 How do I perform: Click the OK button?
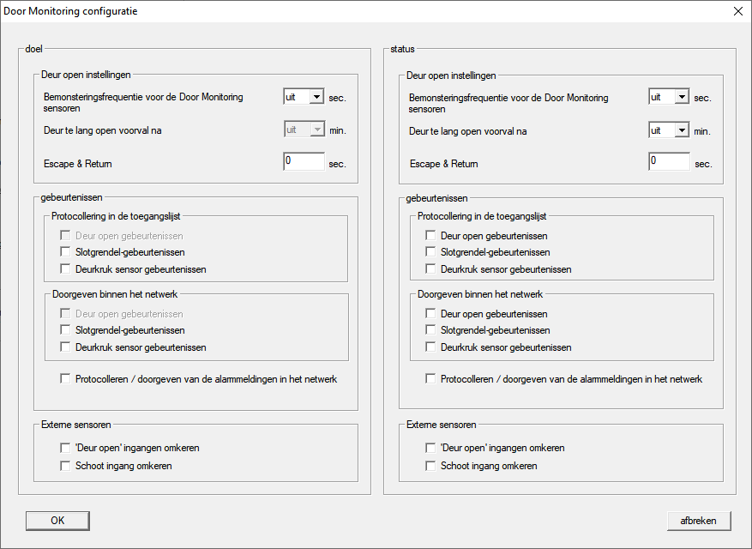57,521
